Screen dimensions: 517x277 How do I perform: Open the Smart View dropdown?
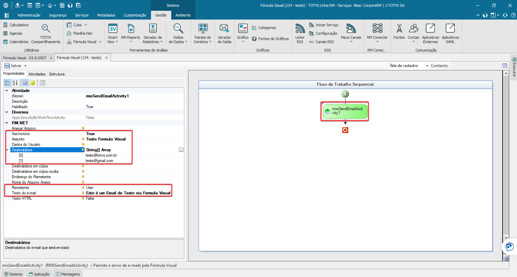tap(113, 34)
